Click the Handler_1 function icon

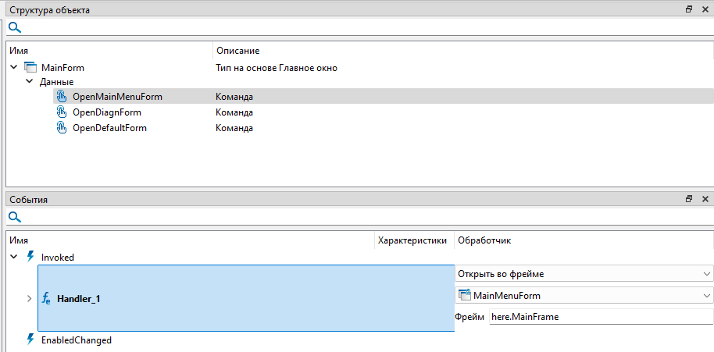46,299
